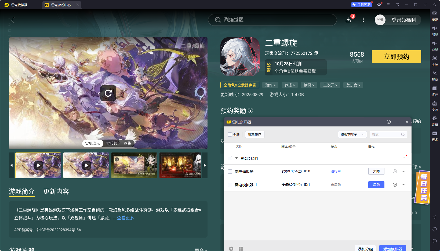440x251 pixels.
Task: Enter fullscreen via 全屏 sidebar icon
Action: point(435,61)
